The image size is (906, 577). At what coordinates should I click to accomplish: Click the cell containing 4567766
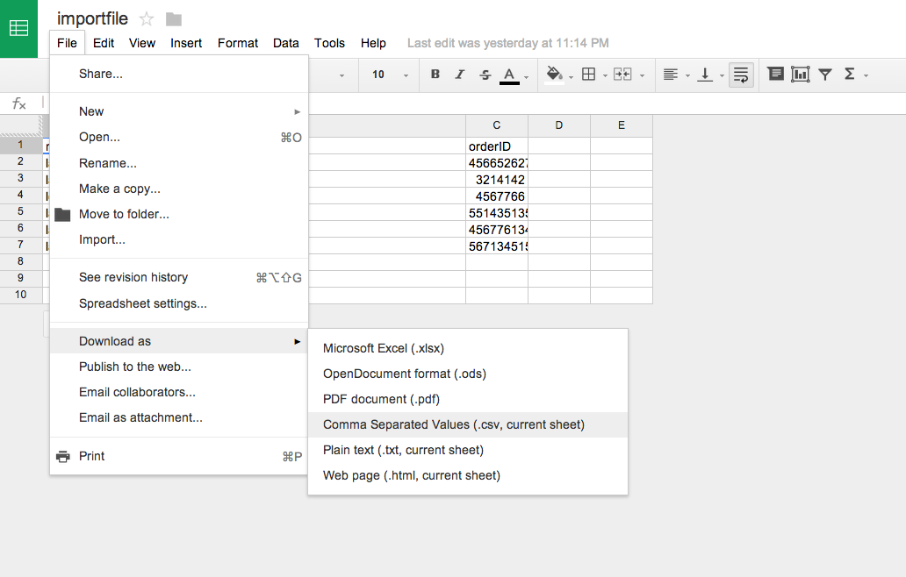coord(497,196)
